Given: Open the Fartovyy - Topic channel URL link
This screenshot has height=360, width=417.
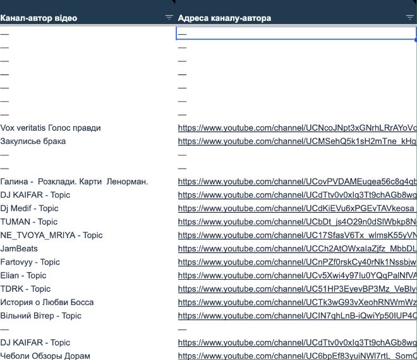Looking at the screenshot, I should click(297, 262).
